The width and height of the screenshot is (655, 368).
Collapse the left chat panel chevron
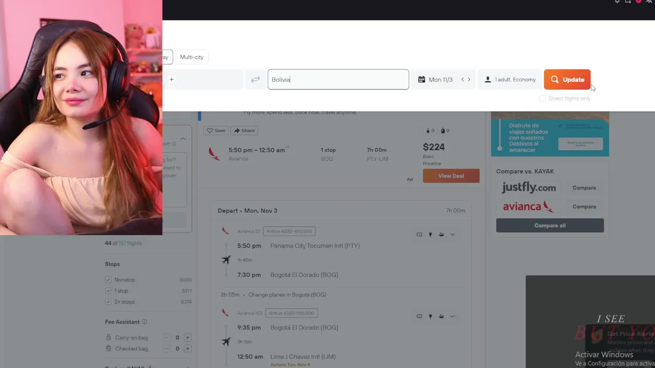pos(183,139)
